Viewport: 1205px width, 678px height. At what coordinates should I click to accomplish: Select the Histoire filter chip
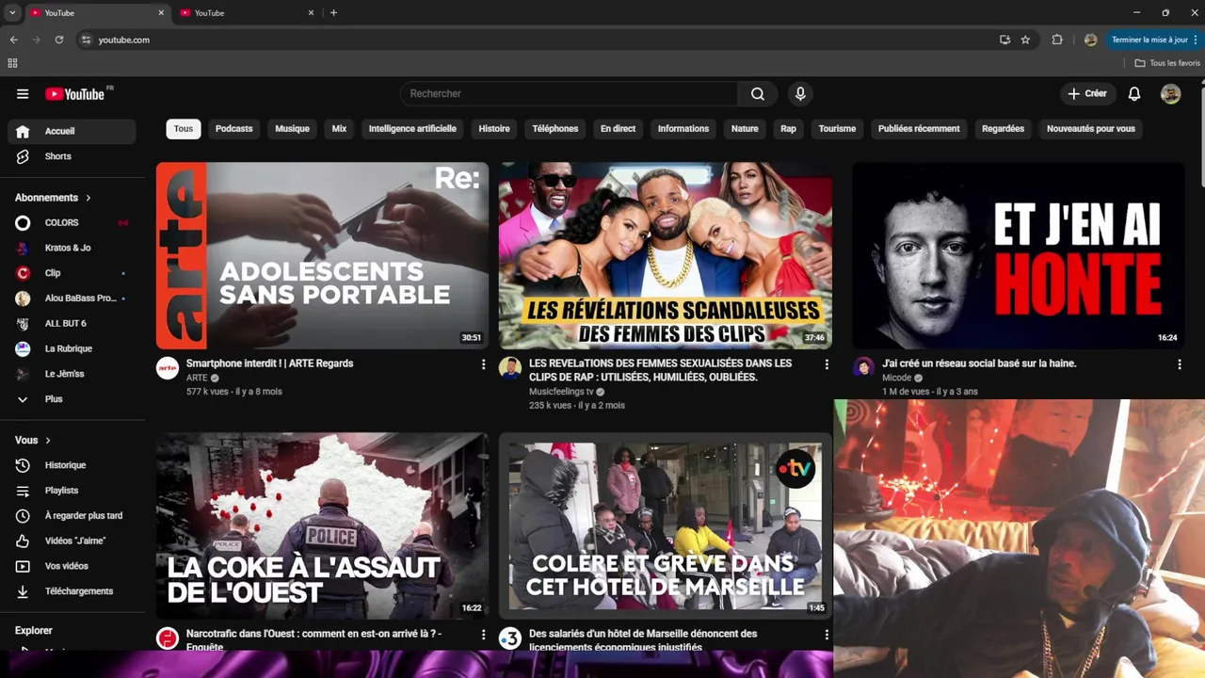[494, 129]
